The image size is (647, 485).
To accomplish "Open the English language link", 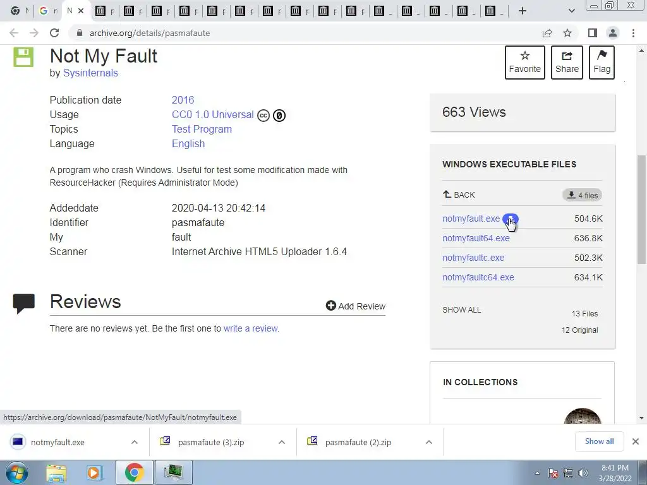I will click(x=188, y=143).
